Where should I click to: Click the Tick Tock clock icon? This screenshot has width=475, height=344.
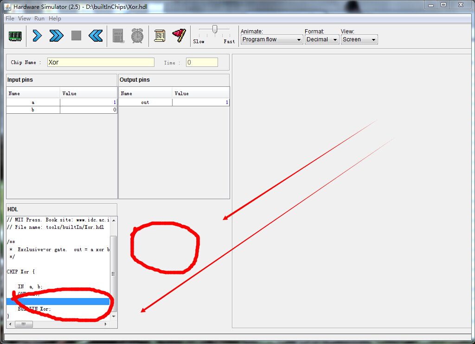tap(137, 36)
